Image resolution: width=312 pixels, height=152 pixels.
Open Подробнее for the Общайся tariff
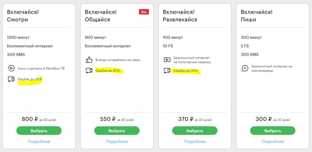pyautogui.click(x=117, y=142)
